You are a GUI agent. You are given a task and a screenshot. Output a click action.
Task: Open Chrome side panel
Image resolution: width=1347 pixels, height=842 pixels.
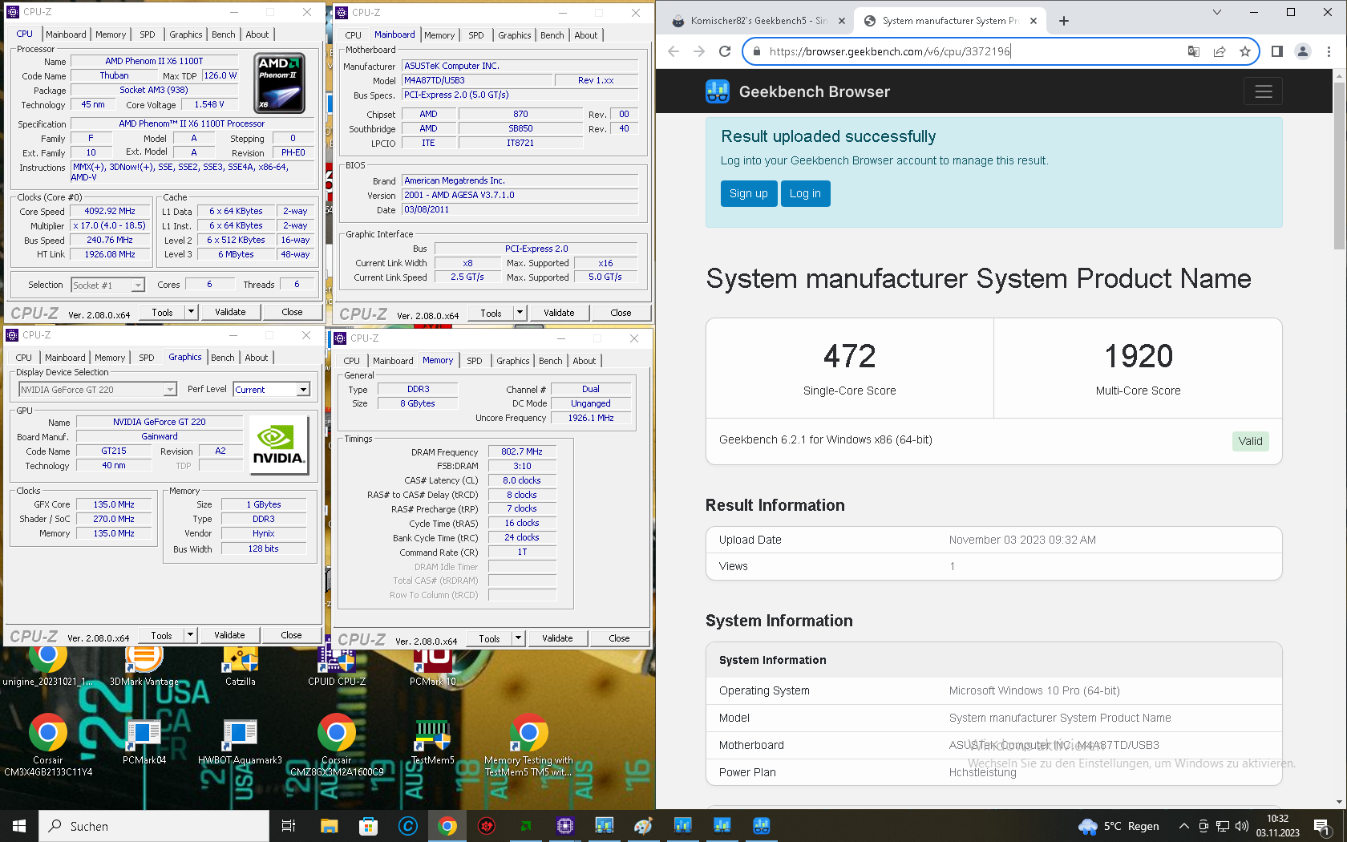click(1277, 51)
